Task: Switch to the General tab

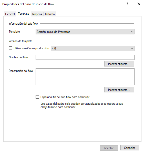Action: [10, 14]
